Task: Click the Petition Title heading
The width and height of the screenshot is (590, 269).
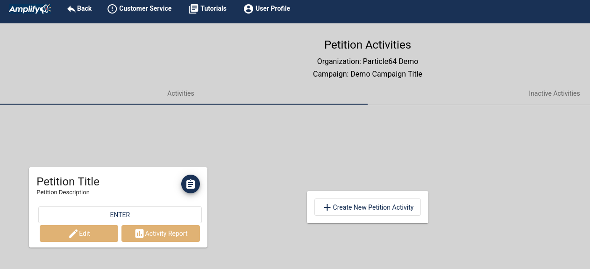Action: tap(68, 182)
